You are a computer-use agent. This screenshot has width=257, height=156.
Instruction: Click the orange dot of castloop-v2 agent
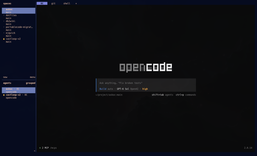pos(4,95)
